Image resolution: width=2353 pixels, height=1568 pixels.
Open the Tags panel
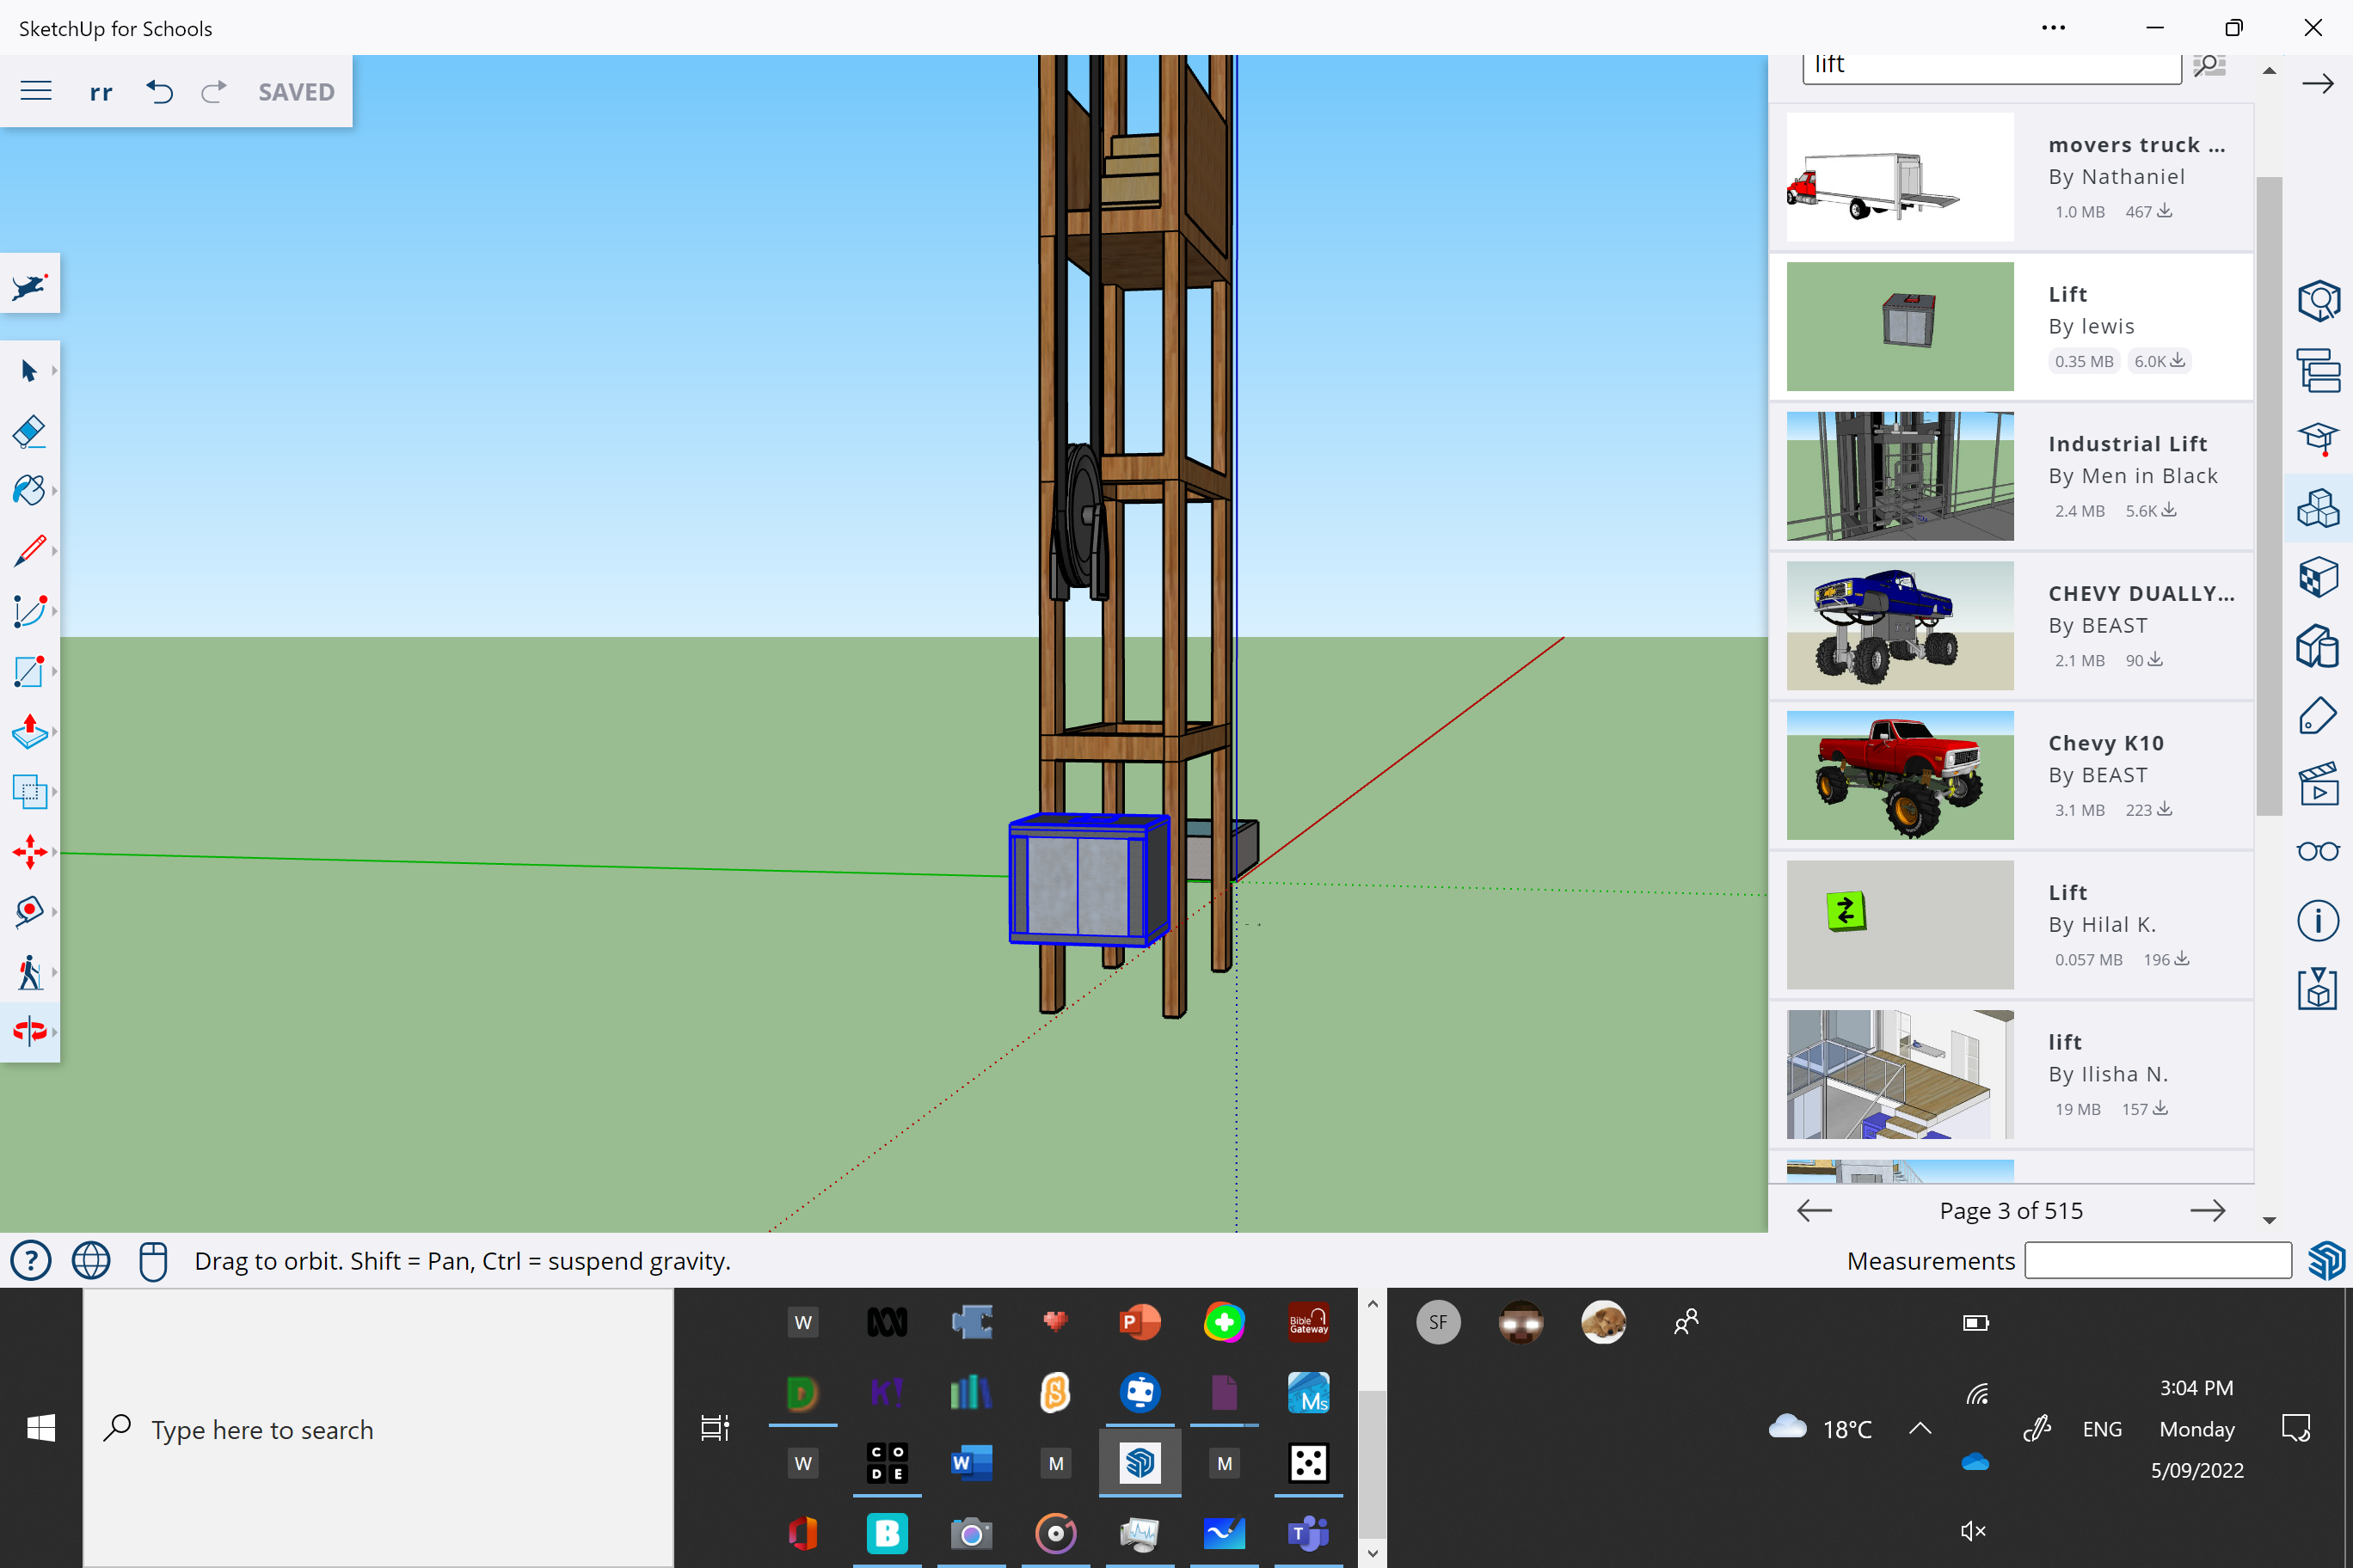point(2319,715)
